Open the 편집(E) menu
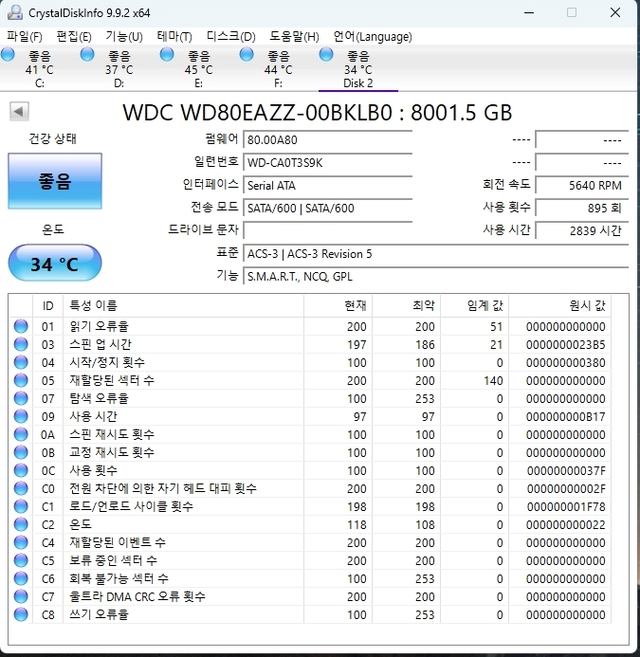640x657 pixels. point(74,36)
